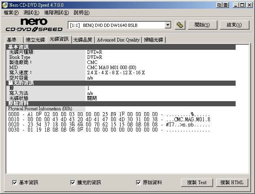255x194 pixels.
Task: Click the hex row starting with 0000
Action: point(109,115)
